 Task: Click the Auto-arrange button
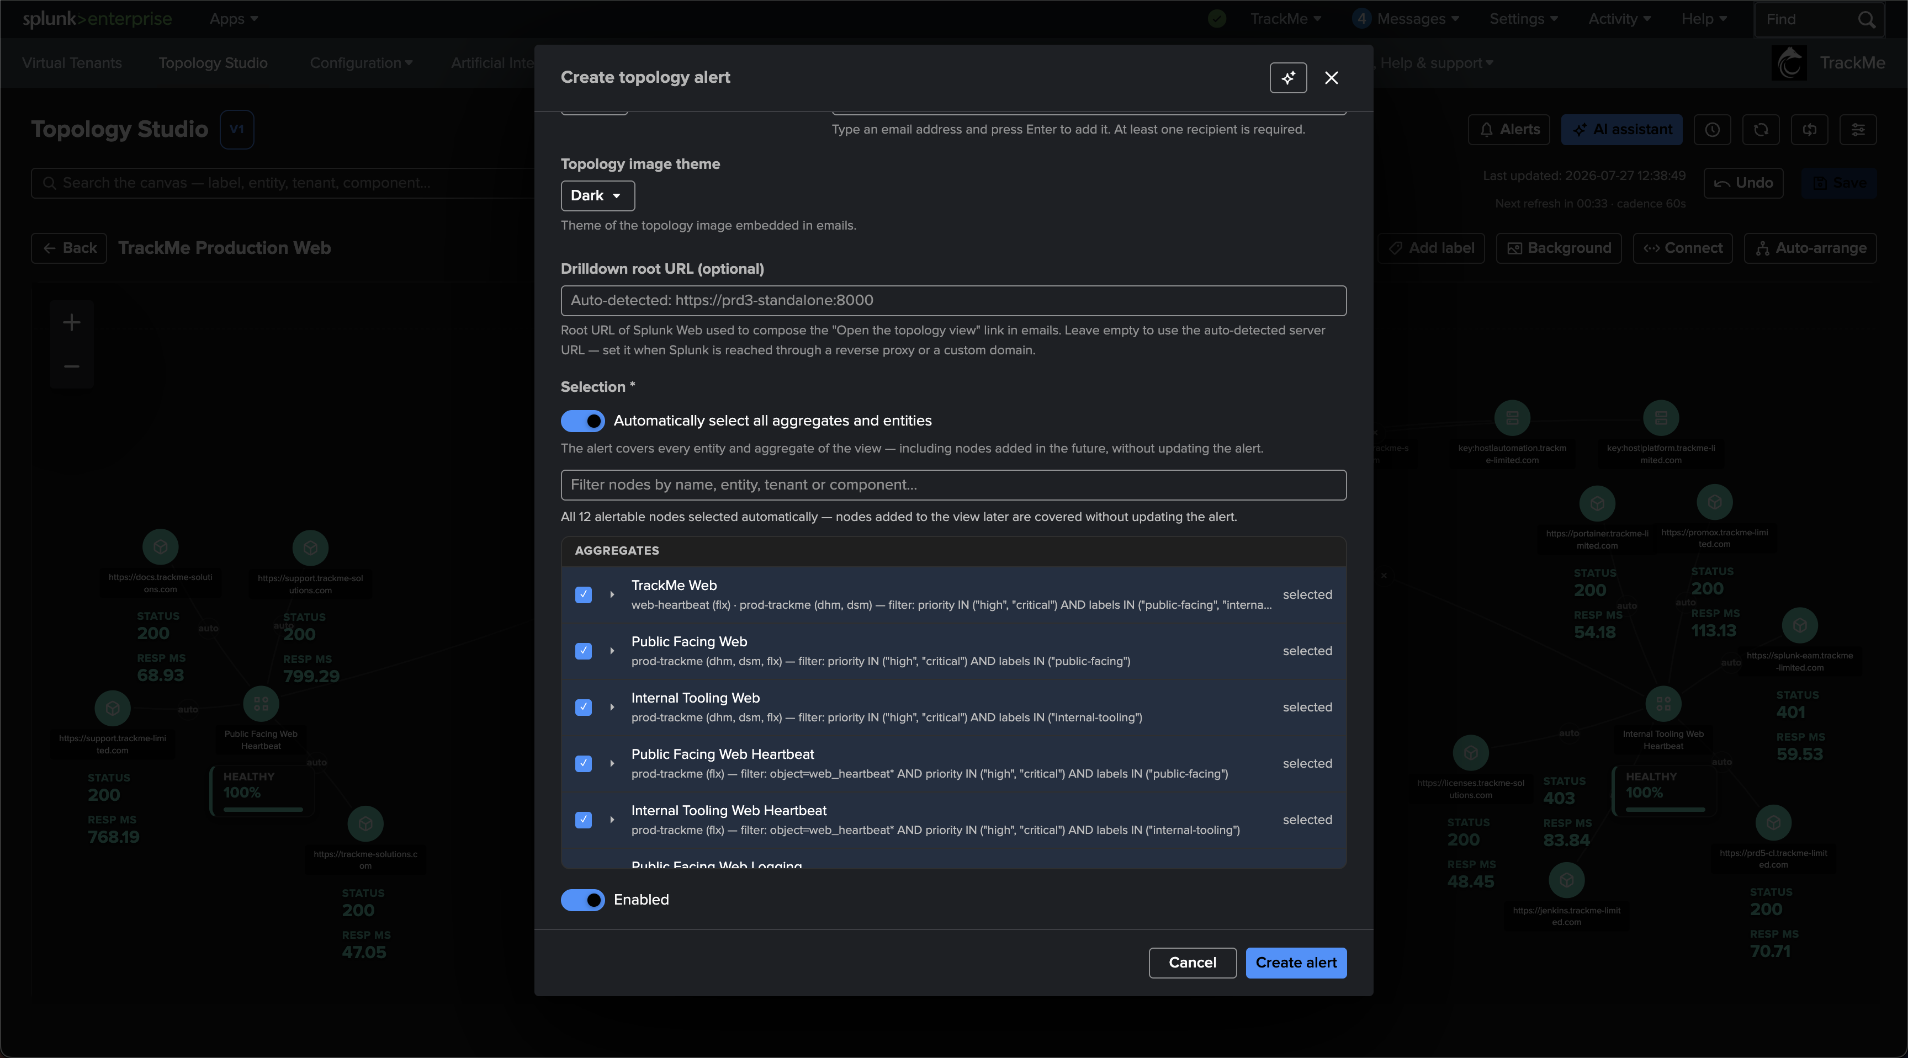pos(1810,248)
